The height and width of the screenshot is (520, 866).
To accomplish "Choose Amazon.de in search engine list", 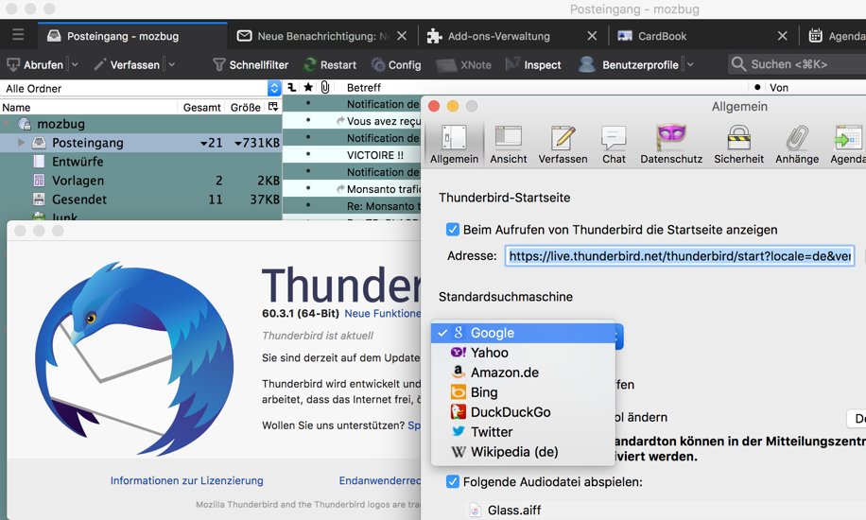I will pos(523,373).
